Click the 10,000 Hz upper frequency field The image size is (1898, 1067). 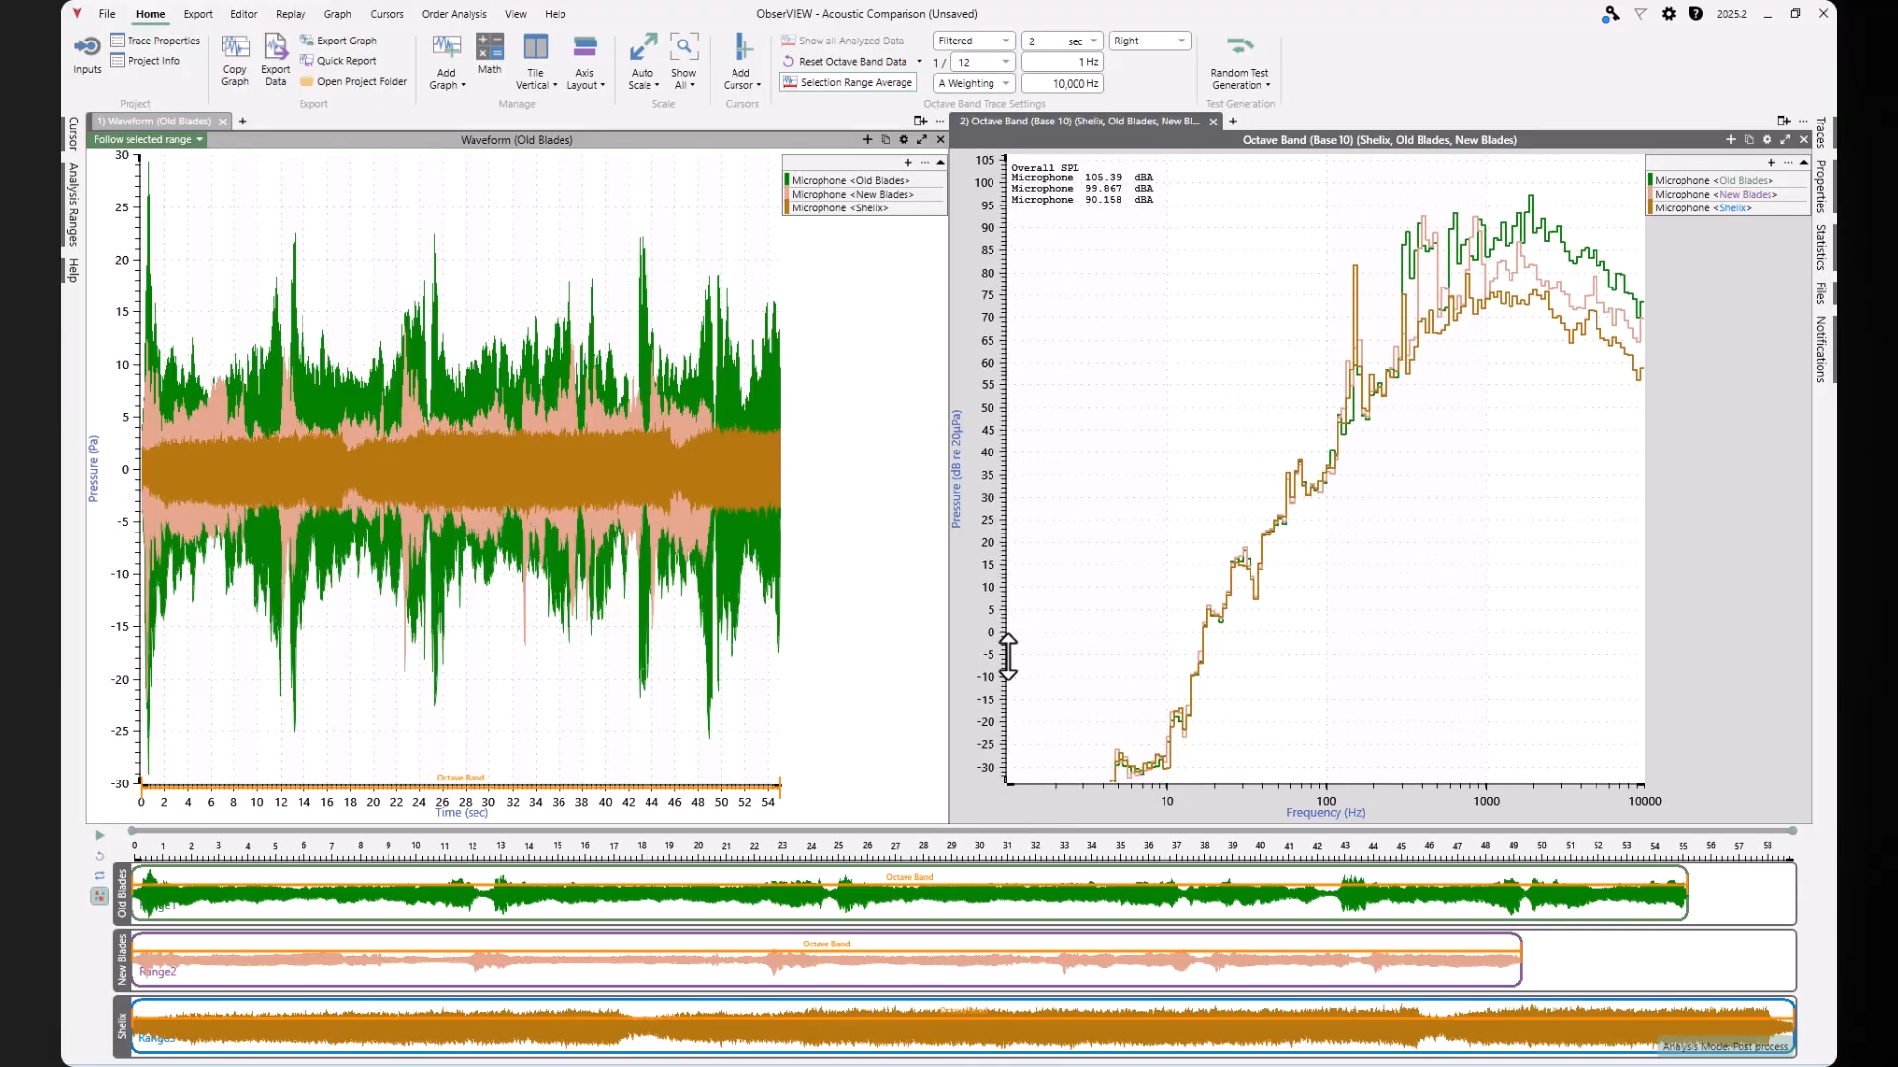point(1062,83)
